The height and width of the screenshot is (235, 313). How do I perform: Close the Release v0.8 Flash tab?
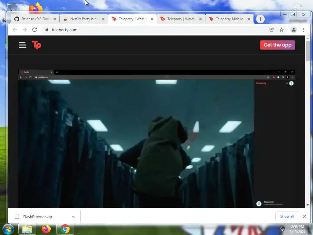pos(55,19)
